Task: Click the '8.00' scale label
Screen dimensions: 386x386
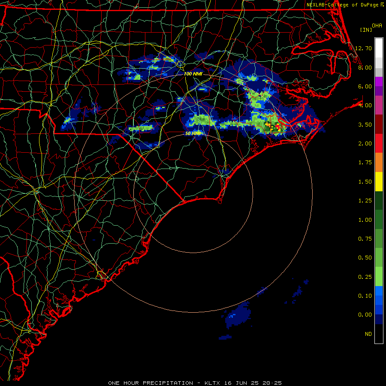Action: pyautogui.click(x=365, y=67)
